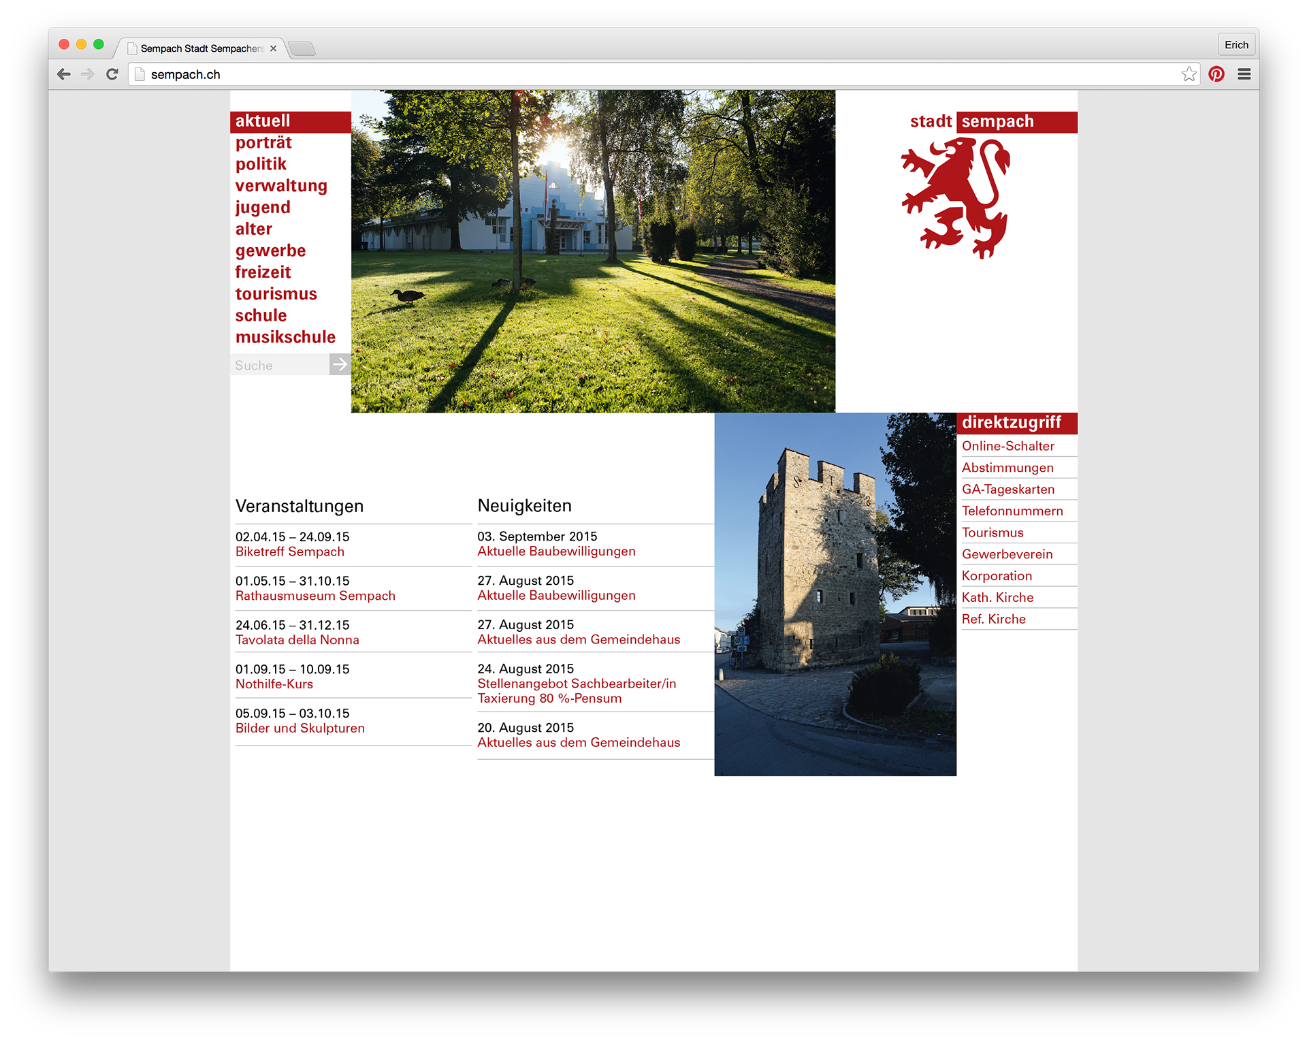Click the browser back arrow
This screenshot has height=1041, width=1307.
(64, 74)
